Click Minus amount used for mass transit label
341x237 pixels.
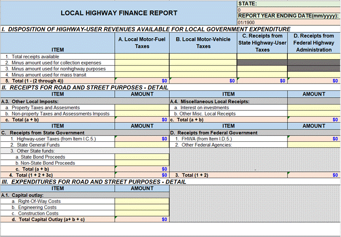point(46,75)
